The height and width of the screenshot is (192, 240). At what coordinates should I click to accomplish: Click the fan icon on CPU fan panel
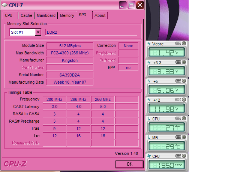coord(149,156)
